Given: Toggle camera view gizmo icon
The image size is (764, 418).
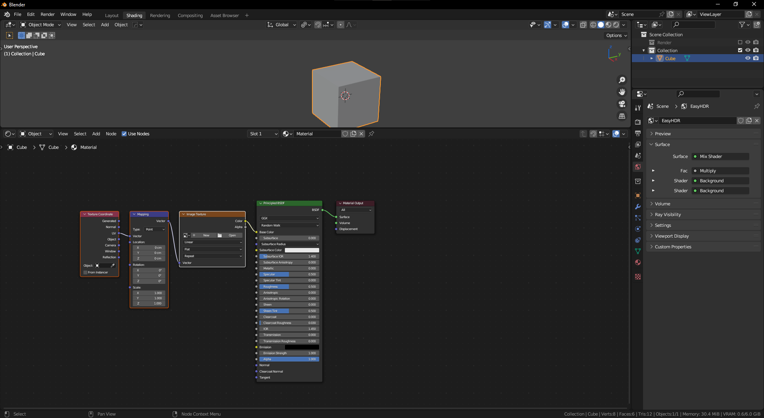Looking at the screenshot, I should click(622, 104).
